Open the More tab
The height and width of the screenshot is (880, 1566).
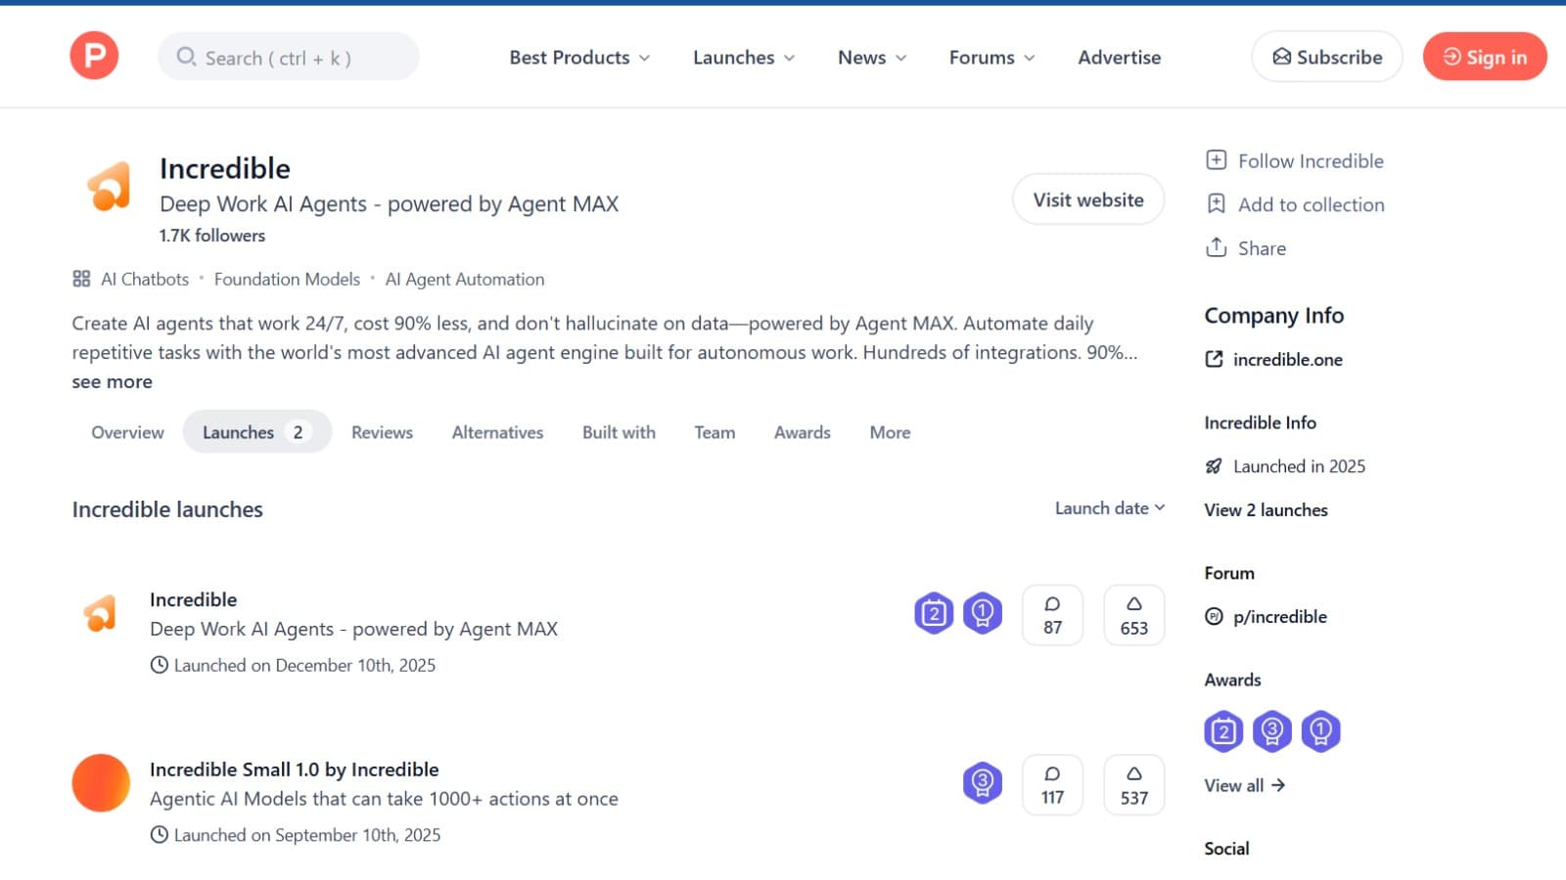pyautogui.click(x=890, y=432)
